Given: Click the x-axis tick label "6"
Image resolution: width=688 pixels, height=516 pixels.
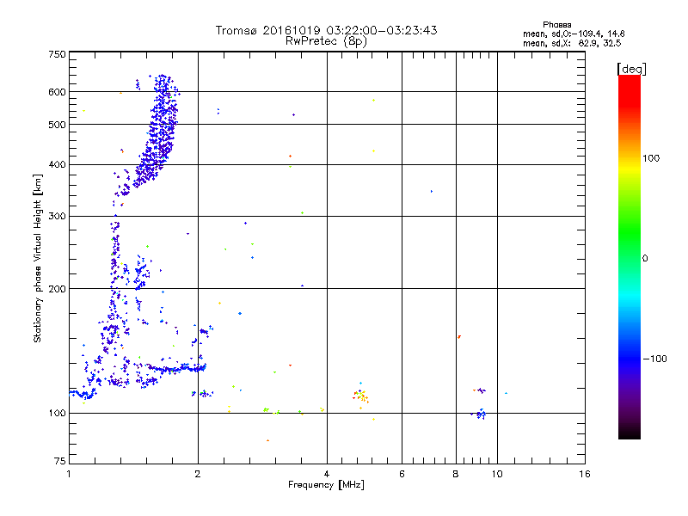Looking at the screenshot, I should click(402, 474).
